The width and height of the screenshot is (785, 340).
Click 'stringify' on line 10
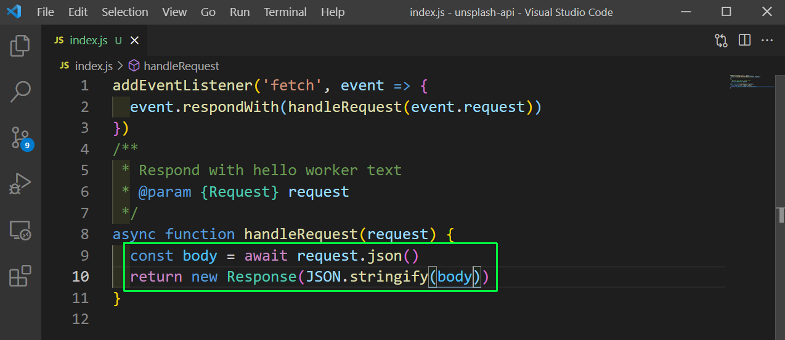pyautogui.click(x=389, y=277)
